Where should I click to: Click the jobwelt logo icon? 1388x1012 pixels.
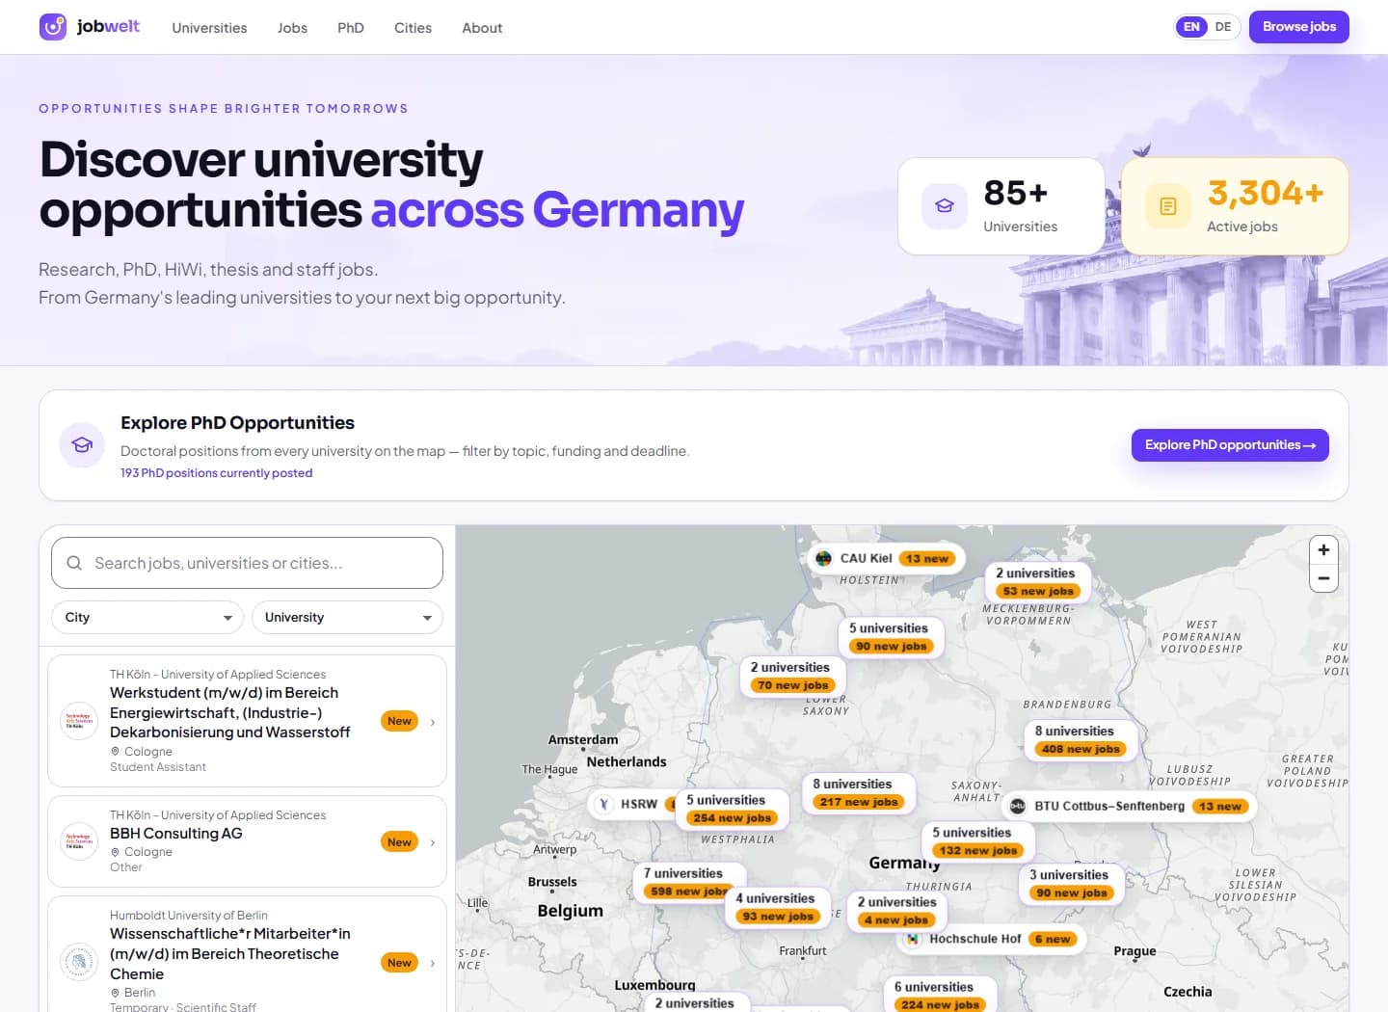[53, 27]
